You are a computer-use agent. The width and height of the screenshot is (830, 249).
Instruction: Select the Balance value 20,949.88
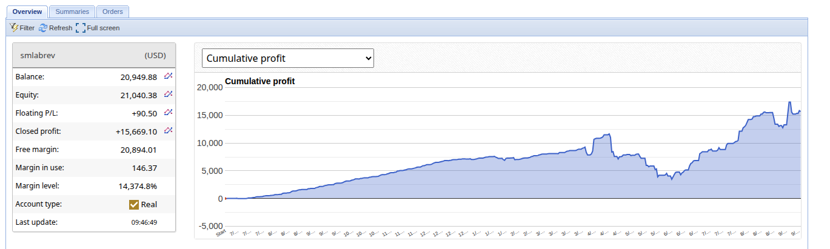pyautogui.click(x=138, y=77)
